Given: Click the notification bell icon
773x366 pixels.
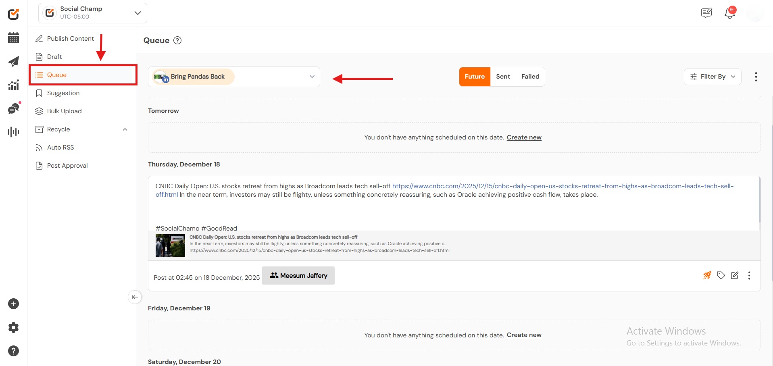Looking at the screenshot, I should click(729, 13).
